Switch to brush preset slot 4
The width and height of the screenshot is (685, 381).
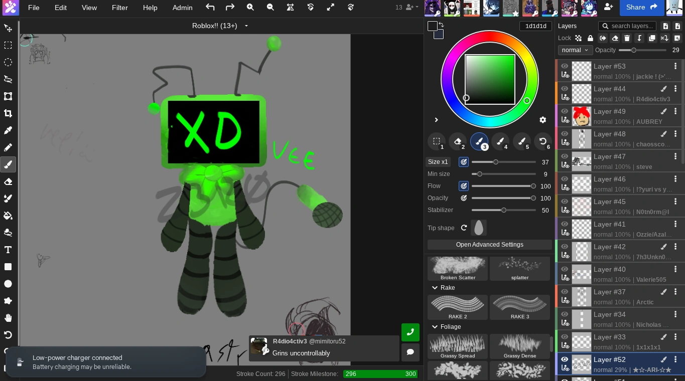tap(500, 141)
